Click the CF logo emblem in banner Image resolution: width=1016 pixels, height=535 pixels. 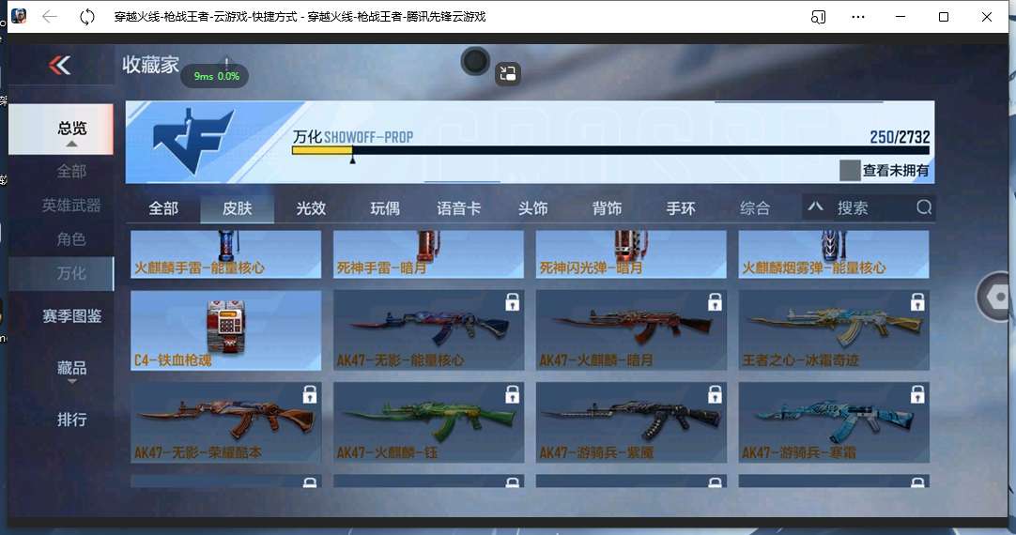pyautogui.click(x=192, y=141)
